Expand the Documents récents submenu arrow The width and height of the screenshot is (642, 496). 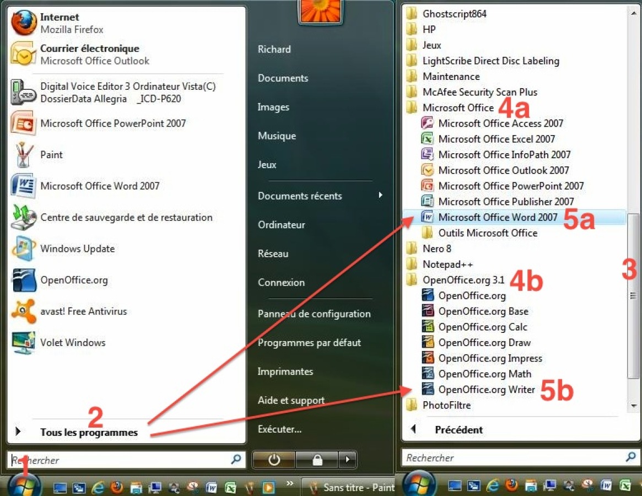click(x=380, y=195)
